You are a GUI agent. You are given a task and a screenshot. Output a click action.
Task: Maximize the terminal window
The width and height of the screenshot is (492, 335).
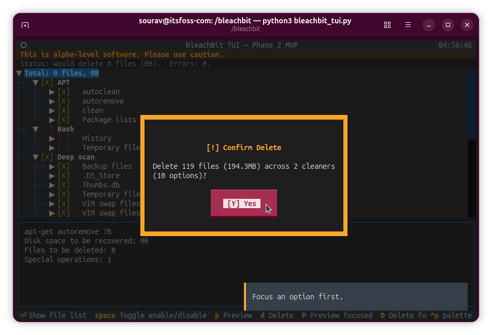[448, 25]
